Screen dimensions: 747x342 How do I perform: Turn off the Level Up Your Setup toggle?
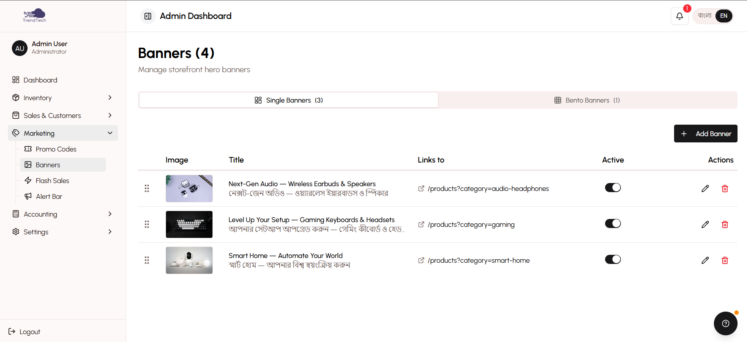[x=613, y=224]
